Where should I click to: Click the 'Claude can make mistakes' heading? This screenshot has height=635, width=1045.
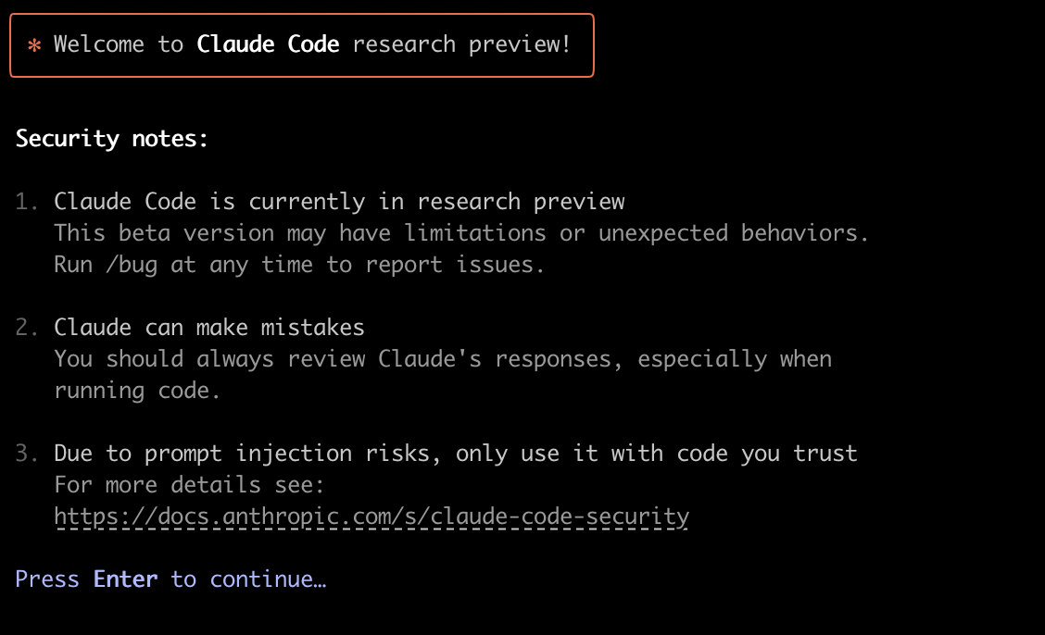[x=209, y=328]
